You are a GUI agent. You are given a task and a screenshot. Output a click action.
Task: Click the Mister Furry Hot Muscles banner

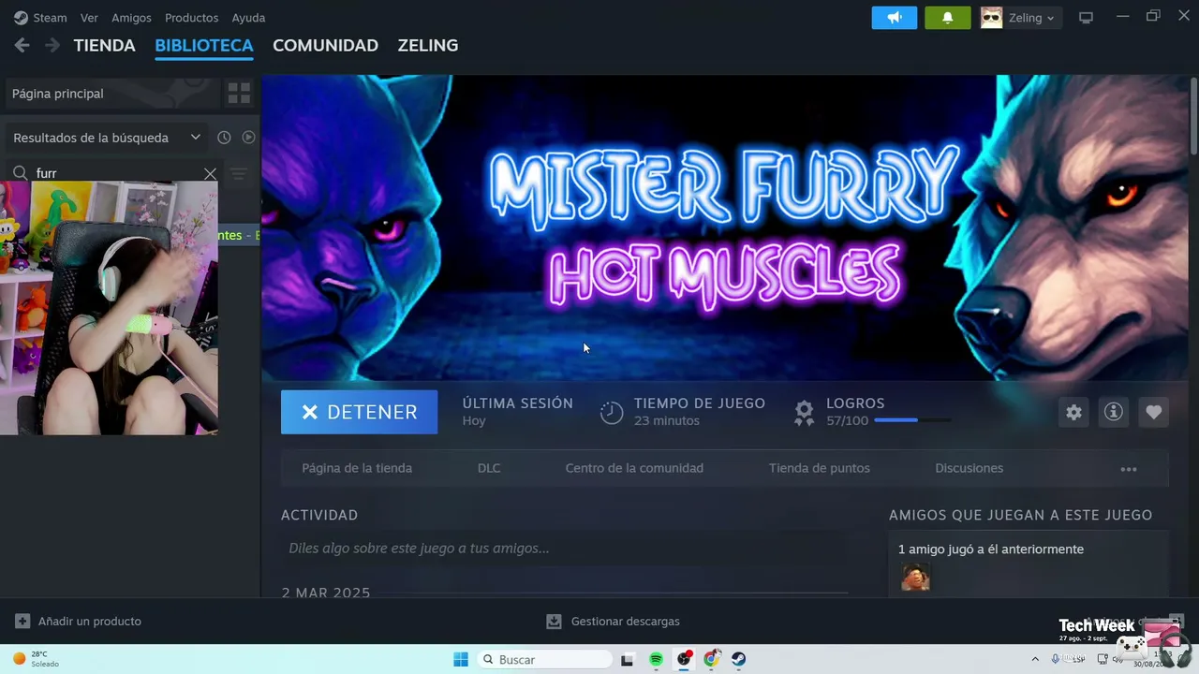(726, 227)
